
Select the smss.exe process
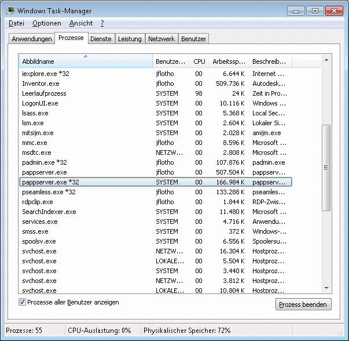pos(156,231)
